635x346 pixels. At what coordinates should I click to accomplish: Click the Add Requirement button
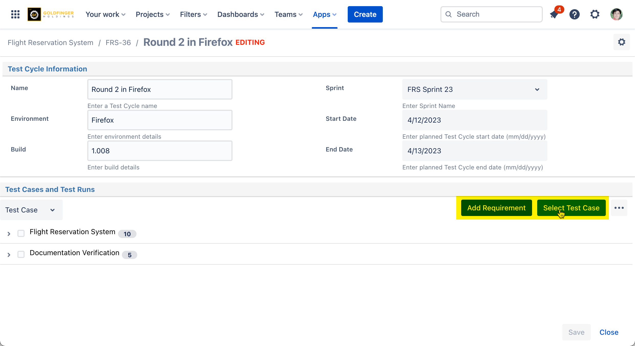pos(496,208)
